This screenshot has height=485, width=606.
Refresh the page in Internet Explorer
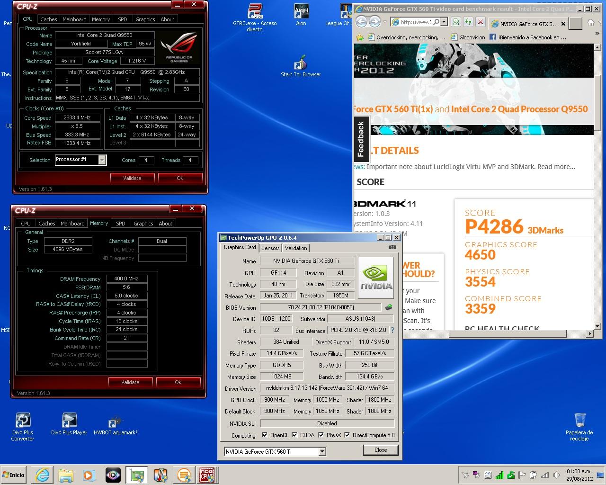[x=468, y=22]
